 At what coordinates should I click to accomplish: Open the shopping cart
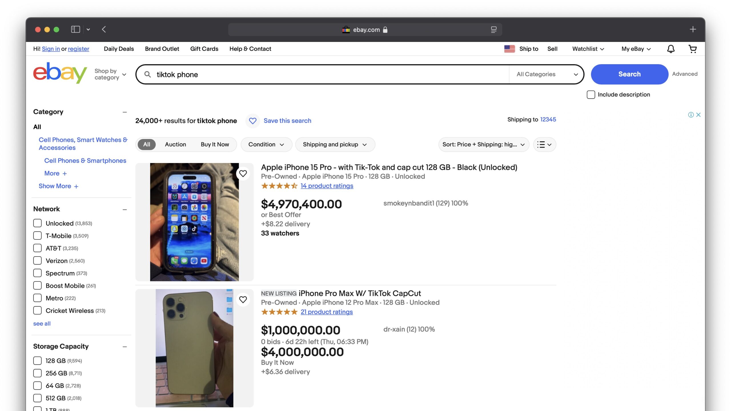(x=692, y=49)
